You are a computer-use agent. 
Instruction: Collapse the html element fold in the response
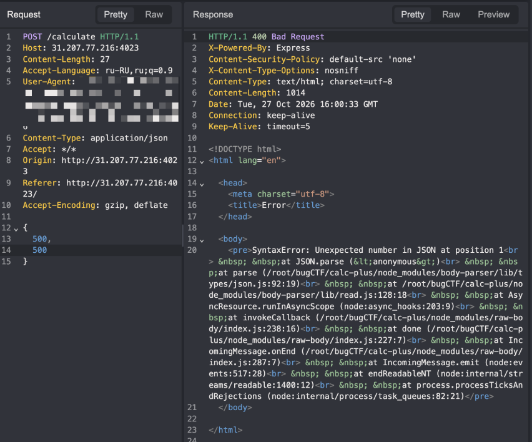click(x=202, y=162)
